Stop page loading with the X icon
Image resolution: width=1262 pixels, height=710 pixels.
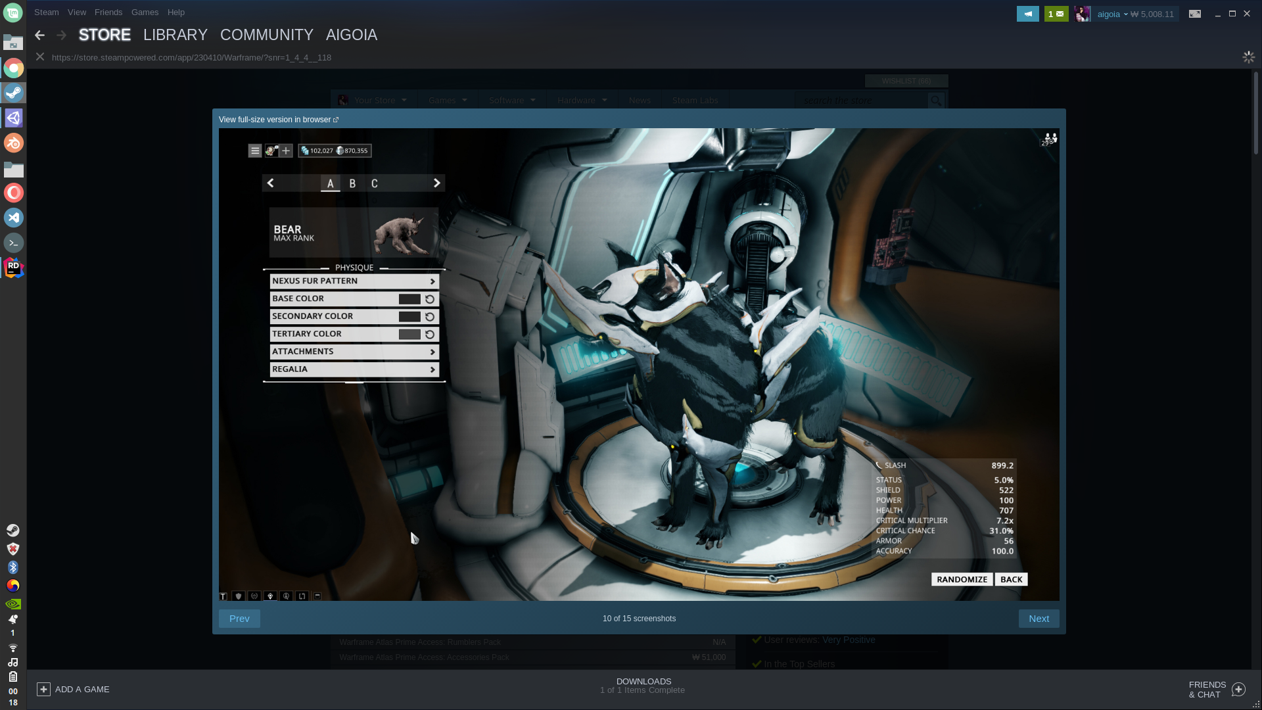pyautogui.click(x=40, y=57)
